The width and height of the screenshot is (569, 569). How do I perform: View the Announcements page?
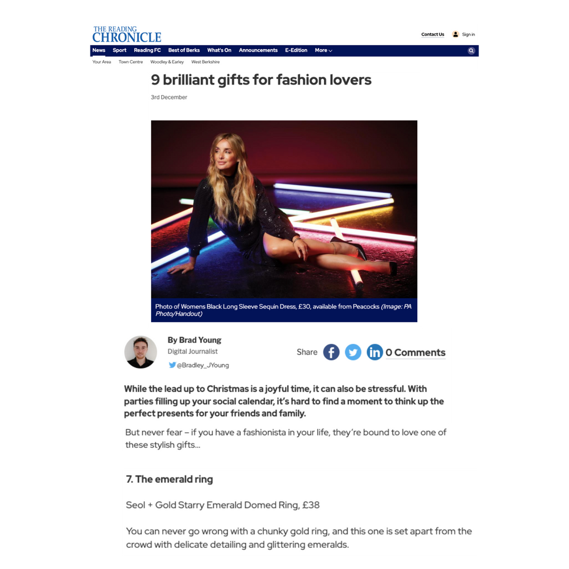click(x=258, y=51)
